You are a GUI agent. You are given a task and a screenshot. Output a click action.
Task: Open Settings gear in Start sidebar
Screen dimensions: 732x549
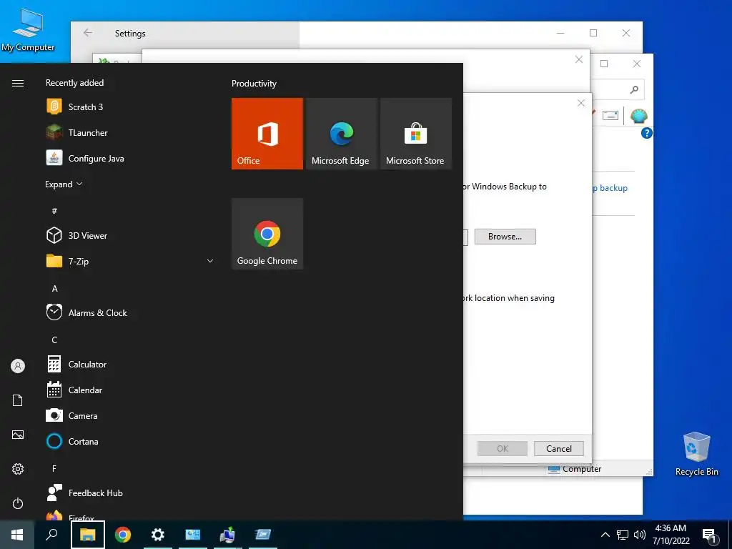[18, 469]
